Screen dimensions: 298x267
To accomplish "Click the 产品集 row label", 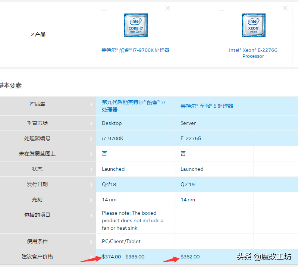I will pos(37,104).
